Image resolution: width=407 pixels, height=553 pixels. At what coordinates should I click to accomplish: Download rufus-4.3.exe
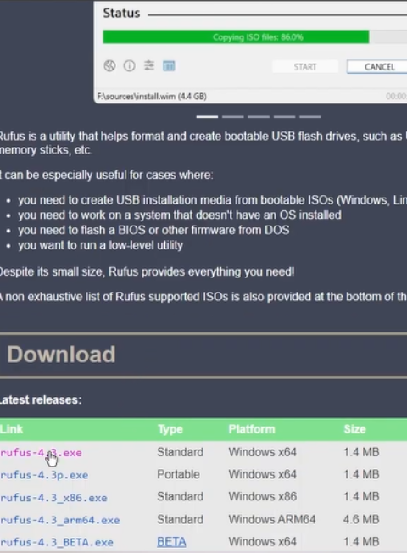(x=41, y=452)
